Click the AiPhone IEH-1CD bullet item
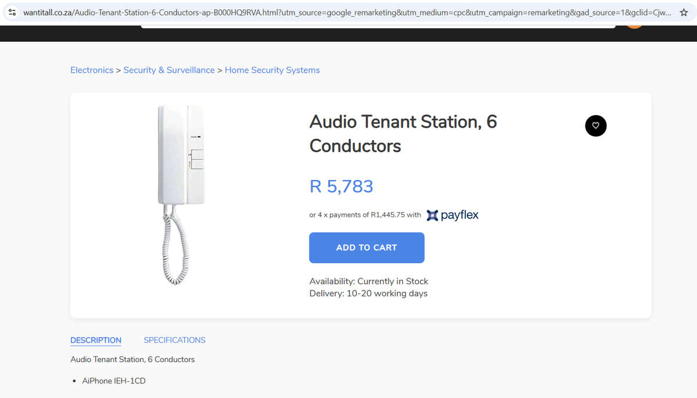The height and width of the screenshot is (398, 697). (114, 381)
